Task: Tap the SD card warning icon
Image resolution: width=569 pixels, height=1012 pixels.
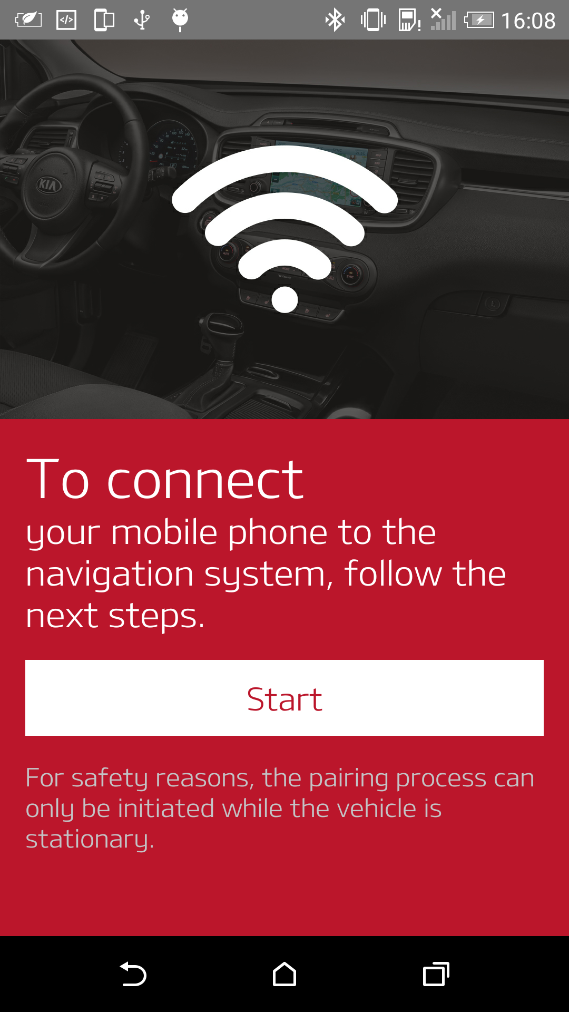Action: click(x=409, y=20)
